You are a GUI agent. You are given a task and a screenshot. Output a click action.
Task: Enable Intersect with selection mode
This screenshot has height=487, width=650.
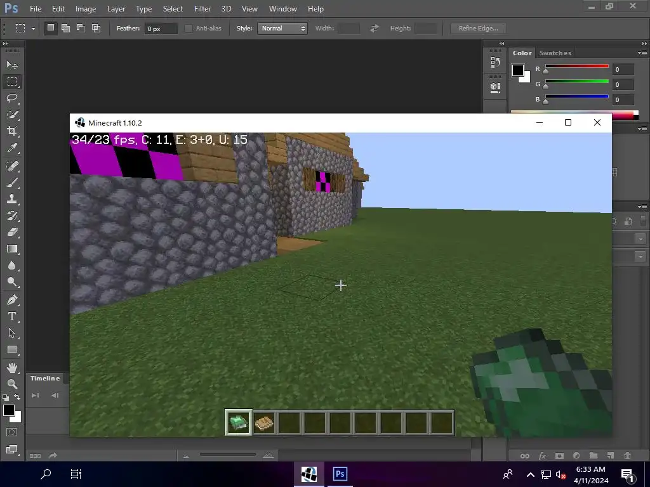[96, 28]
